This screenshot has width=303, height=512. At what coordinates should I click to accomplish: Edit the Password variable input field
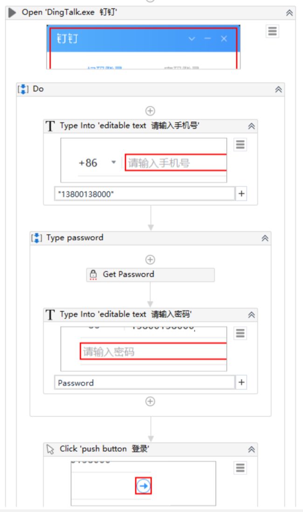(145, 382)
